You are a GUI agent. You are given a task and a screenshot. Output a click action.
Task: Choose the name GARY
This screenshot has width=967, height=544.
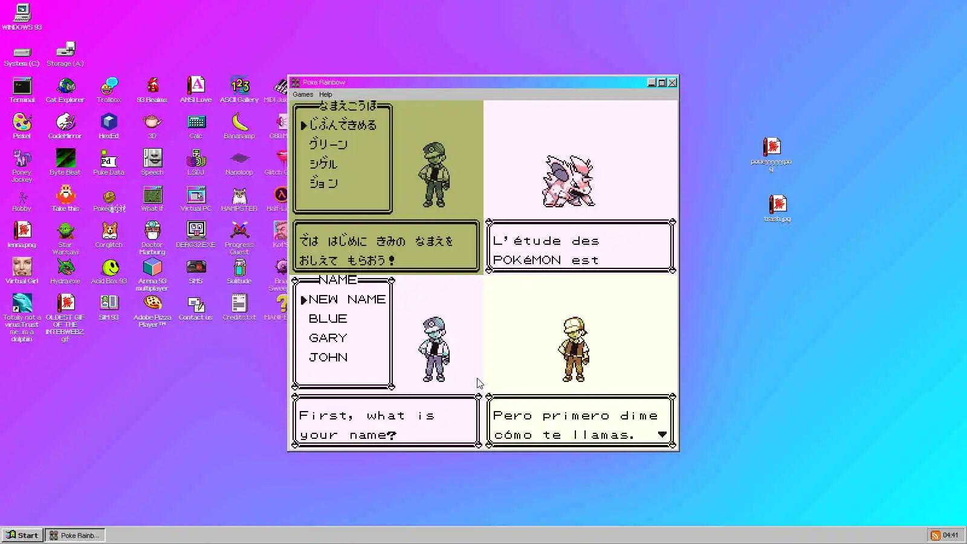pos(328,338)
